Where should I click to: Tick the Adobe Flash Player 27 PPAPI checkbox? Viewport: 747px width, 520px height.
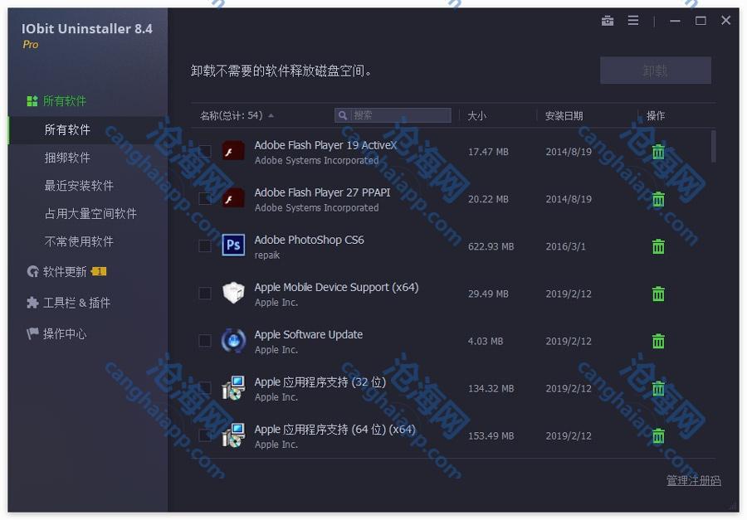205,198
